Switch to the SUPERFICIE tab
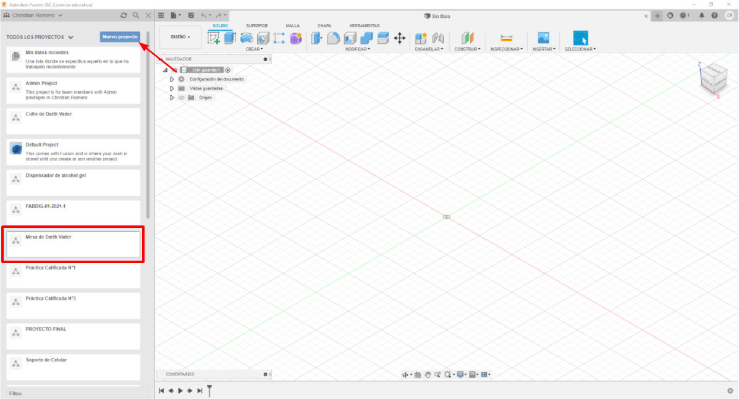Screen dimensions: 739x399 click(257, 26)
